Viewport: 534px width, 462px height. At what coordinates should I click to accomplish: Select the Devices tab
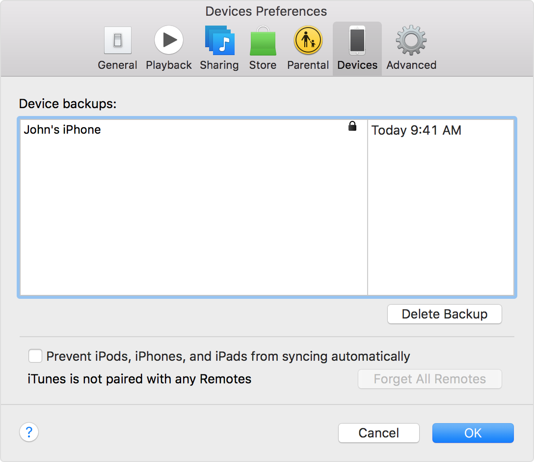tap(357, 48)
